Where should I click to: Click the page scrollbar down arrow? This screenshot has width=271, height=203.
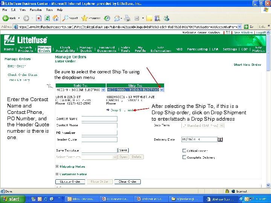(x=268, y=185)
